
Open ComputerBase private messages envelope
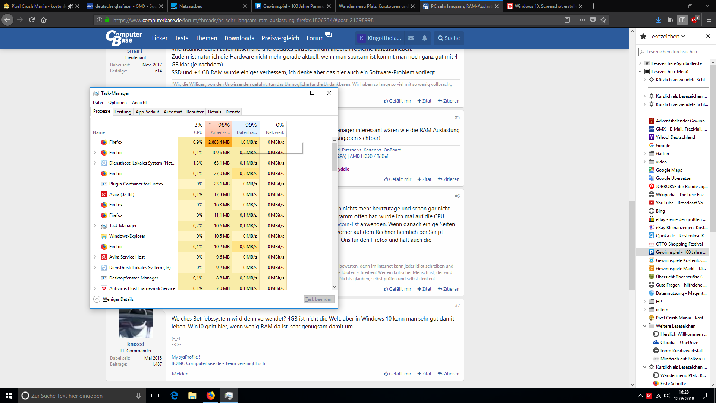tap(411, 38)
